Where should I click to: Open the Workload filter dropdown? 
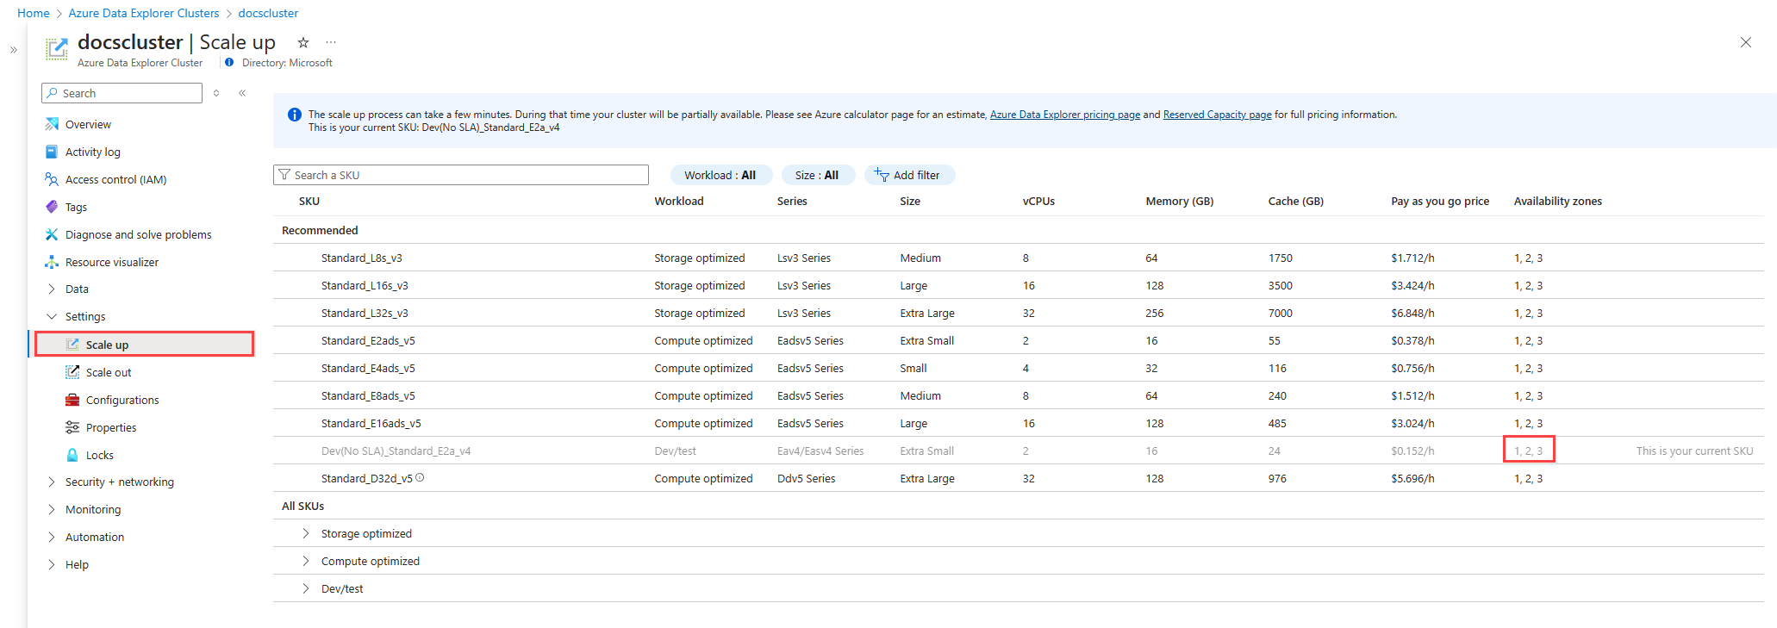click(x=720, y=175)
